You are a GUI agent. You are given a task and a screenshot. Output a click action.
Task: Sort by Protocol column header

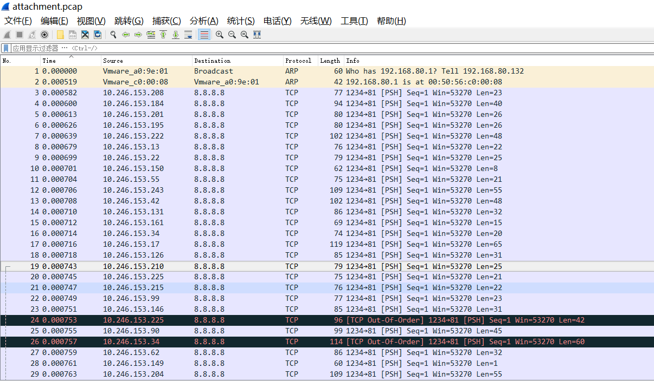(x=298, y=61)
